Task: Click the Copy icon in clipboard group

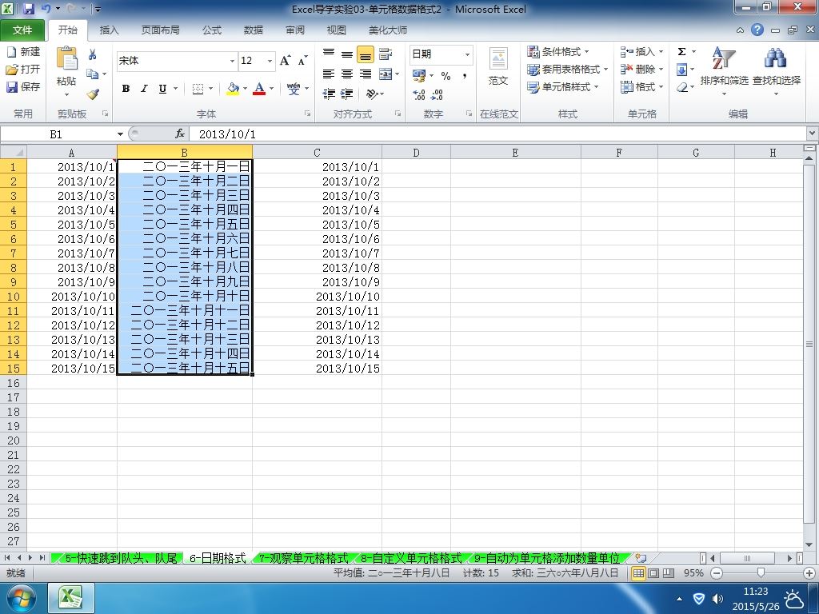Action: tap(92, 74)
